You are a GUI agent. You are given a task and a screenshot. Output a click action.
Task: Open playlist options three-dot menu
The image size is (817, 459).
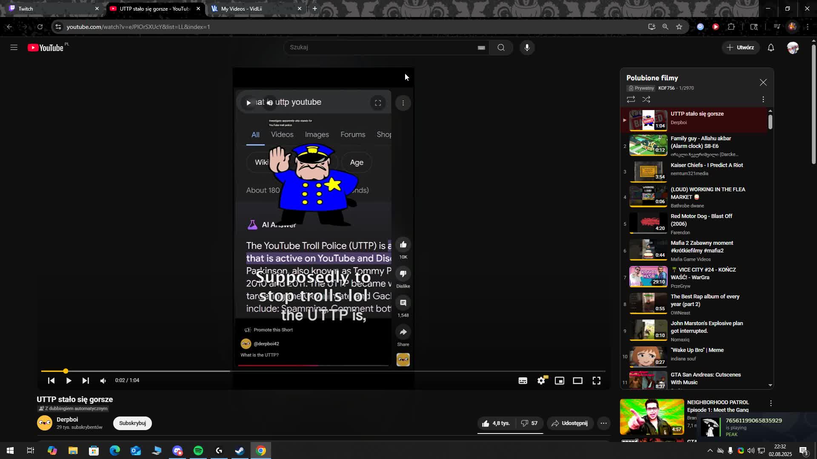(763, 99)
